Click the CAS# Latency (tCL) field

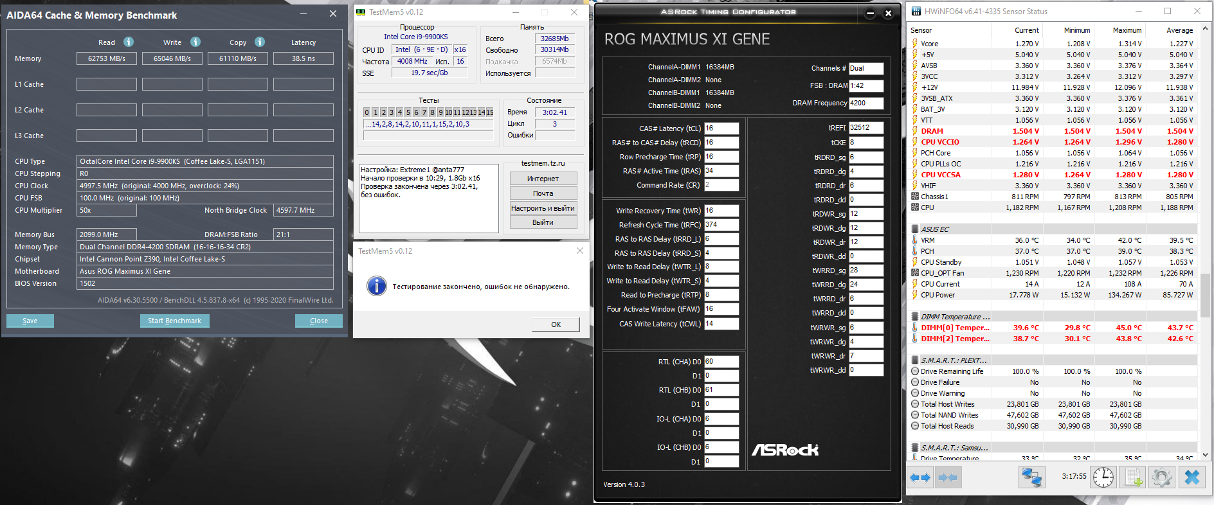pos(721,128)
